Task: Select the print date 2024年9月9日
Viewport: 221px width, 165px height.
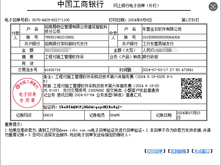Action: (x=140, y=20)
